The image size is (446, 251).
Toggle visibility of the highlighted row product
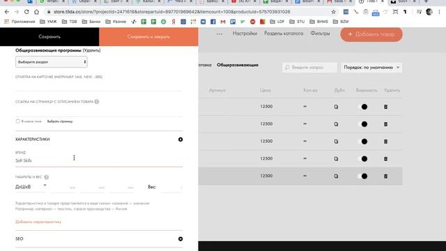pyautogui.click(x=362, y=176)
